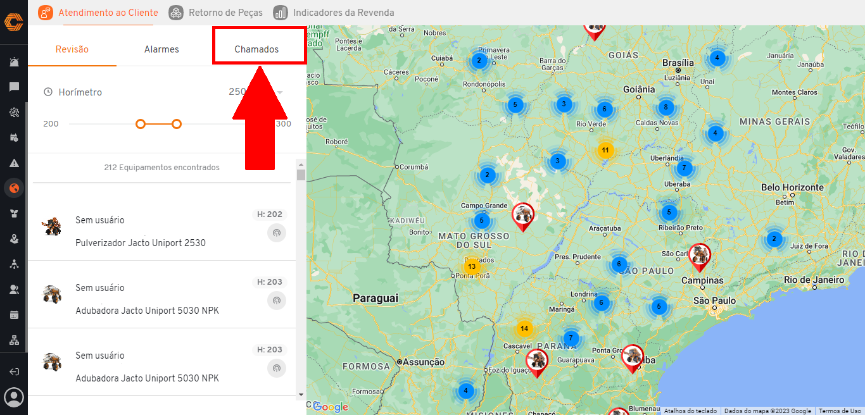The height and width of the screenshot is (415, 865).
Task: Open the blue cluster 7 near Uberlândia
Action: point(683,168)
